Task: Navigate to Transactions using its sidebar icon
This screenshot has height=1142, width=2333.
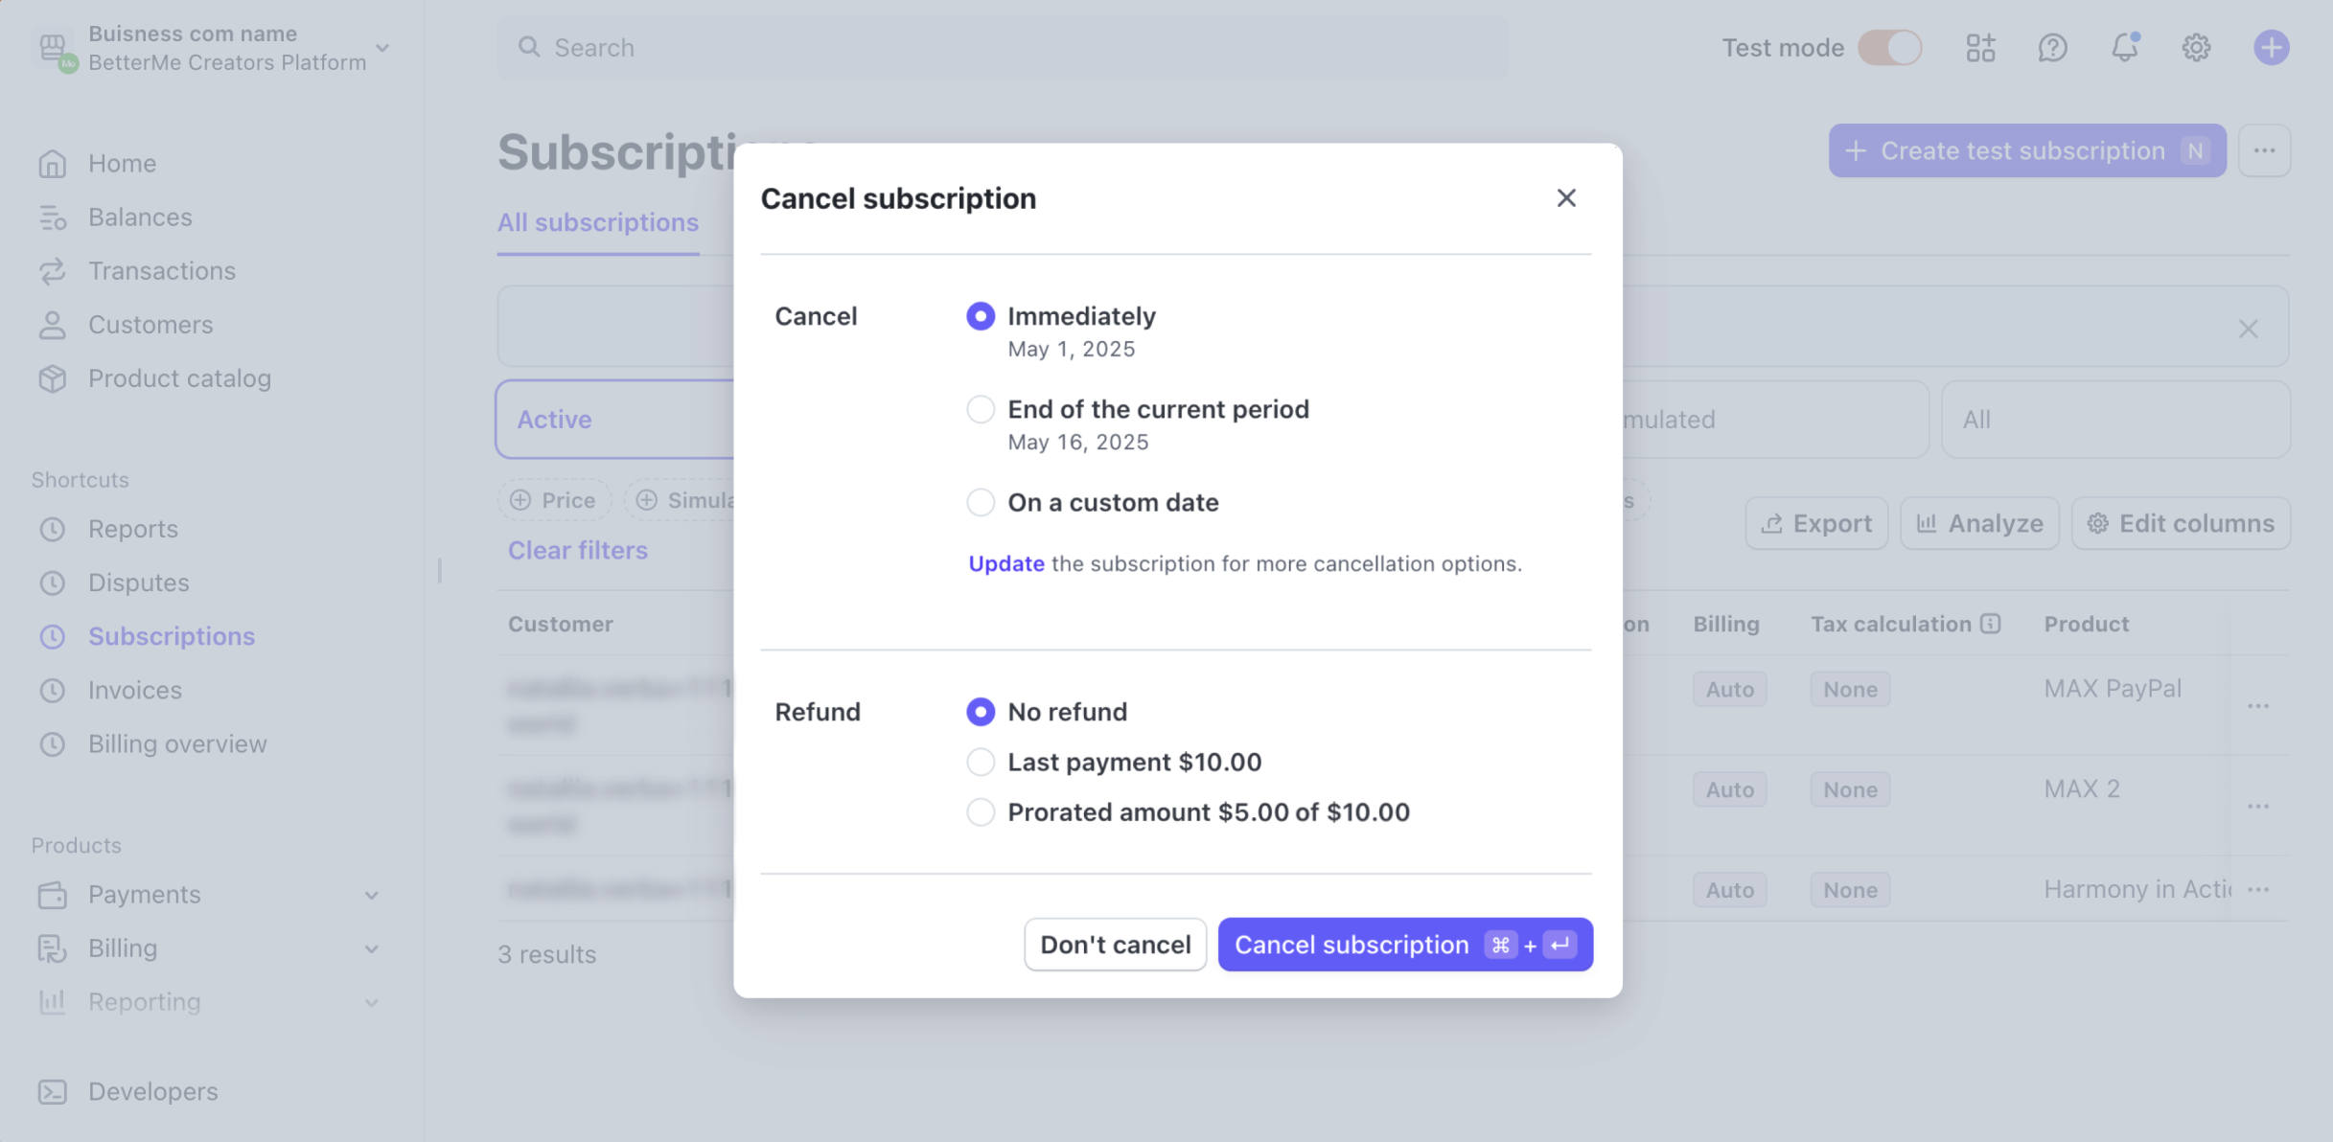Action: click(x=54, y=271)
